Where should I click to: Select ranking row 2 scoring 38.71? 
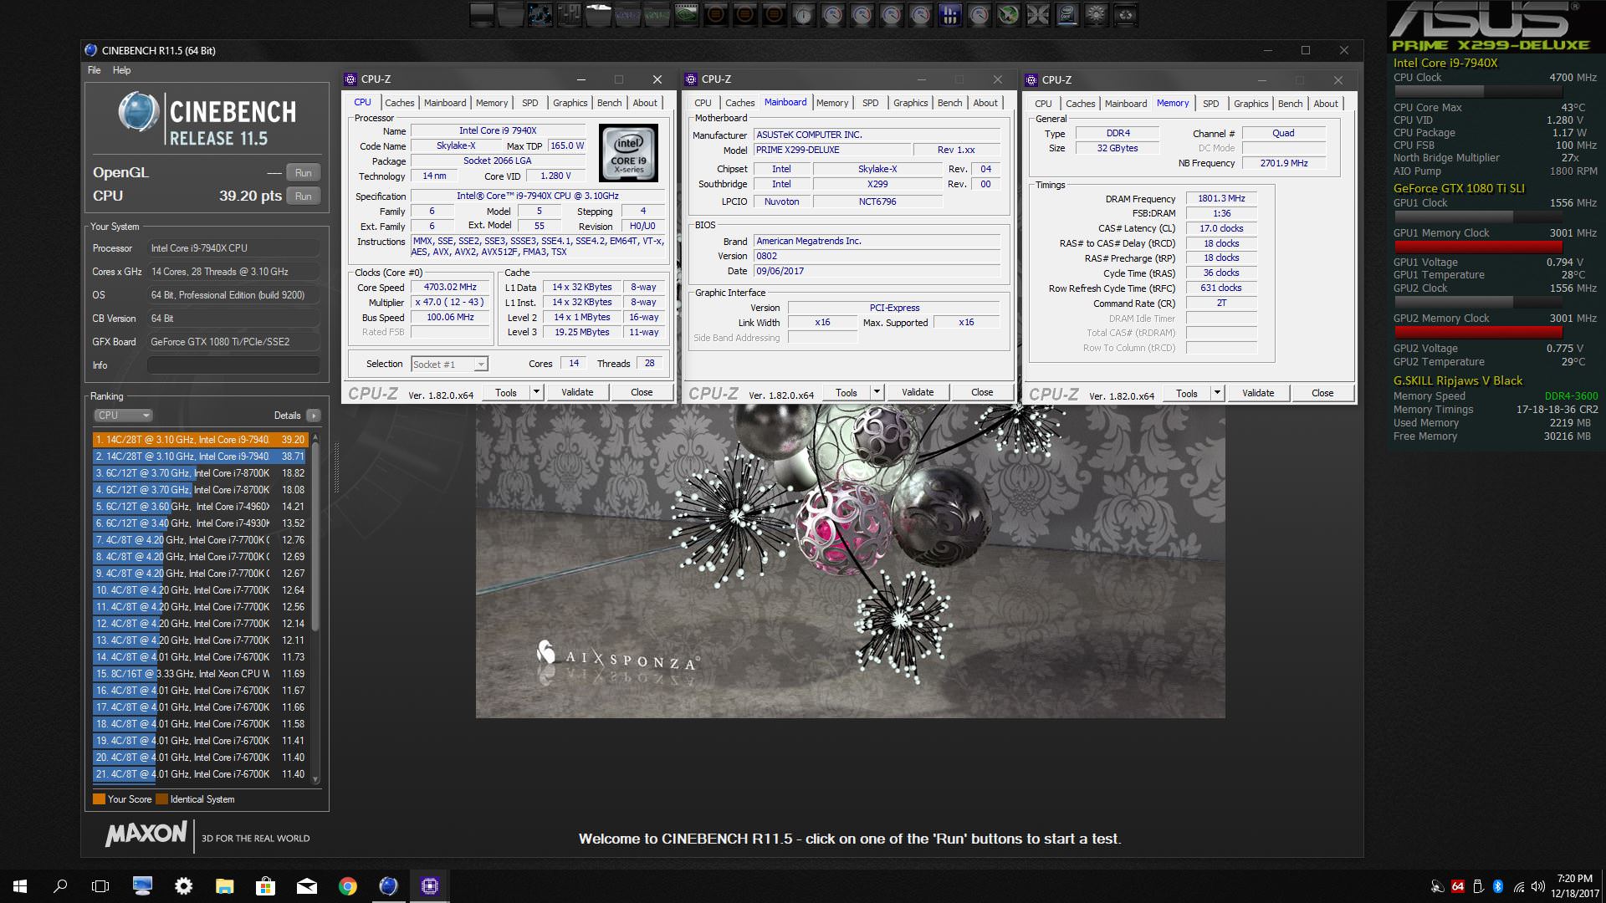click(201, 457)
